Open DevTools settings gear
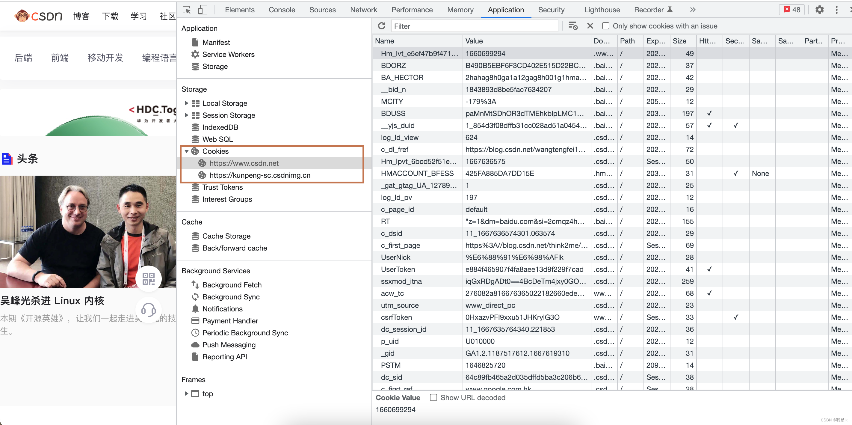Screen dimensions: 852x425 click(x=820, y=10)
